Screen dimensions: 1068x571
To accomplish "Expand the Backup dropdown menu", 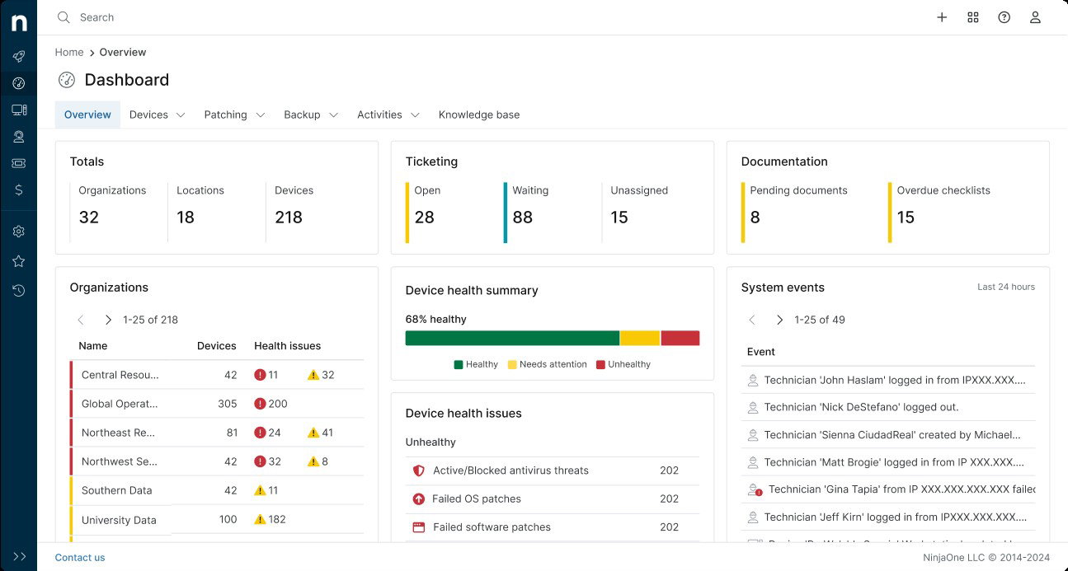I will pyautogui.click(x=333, y=115).
